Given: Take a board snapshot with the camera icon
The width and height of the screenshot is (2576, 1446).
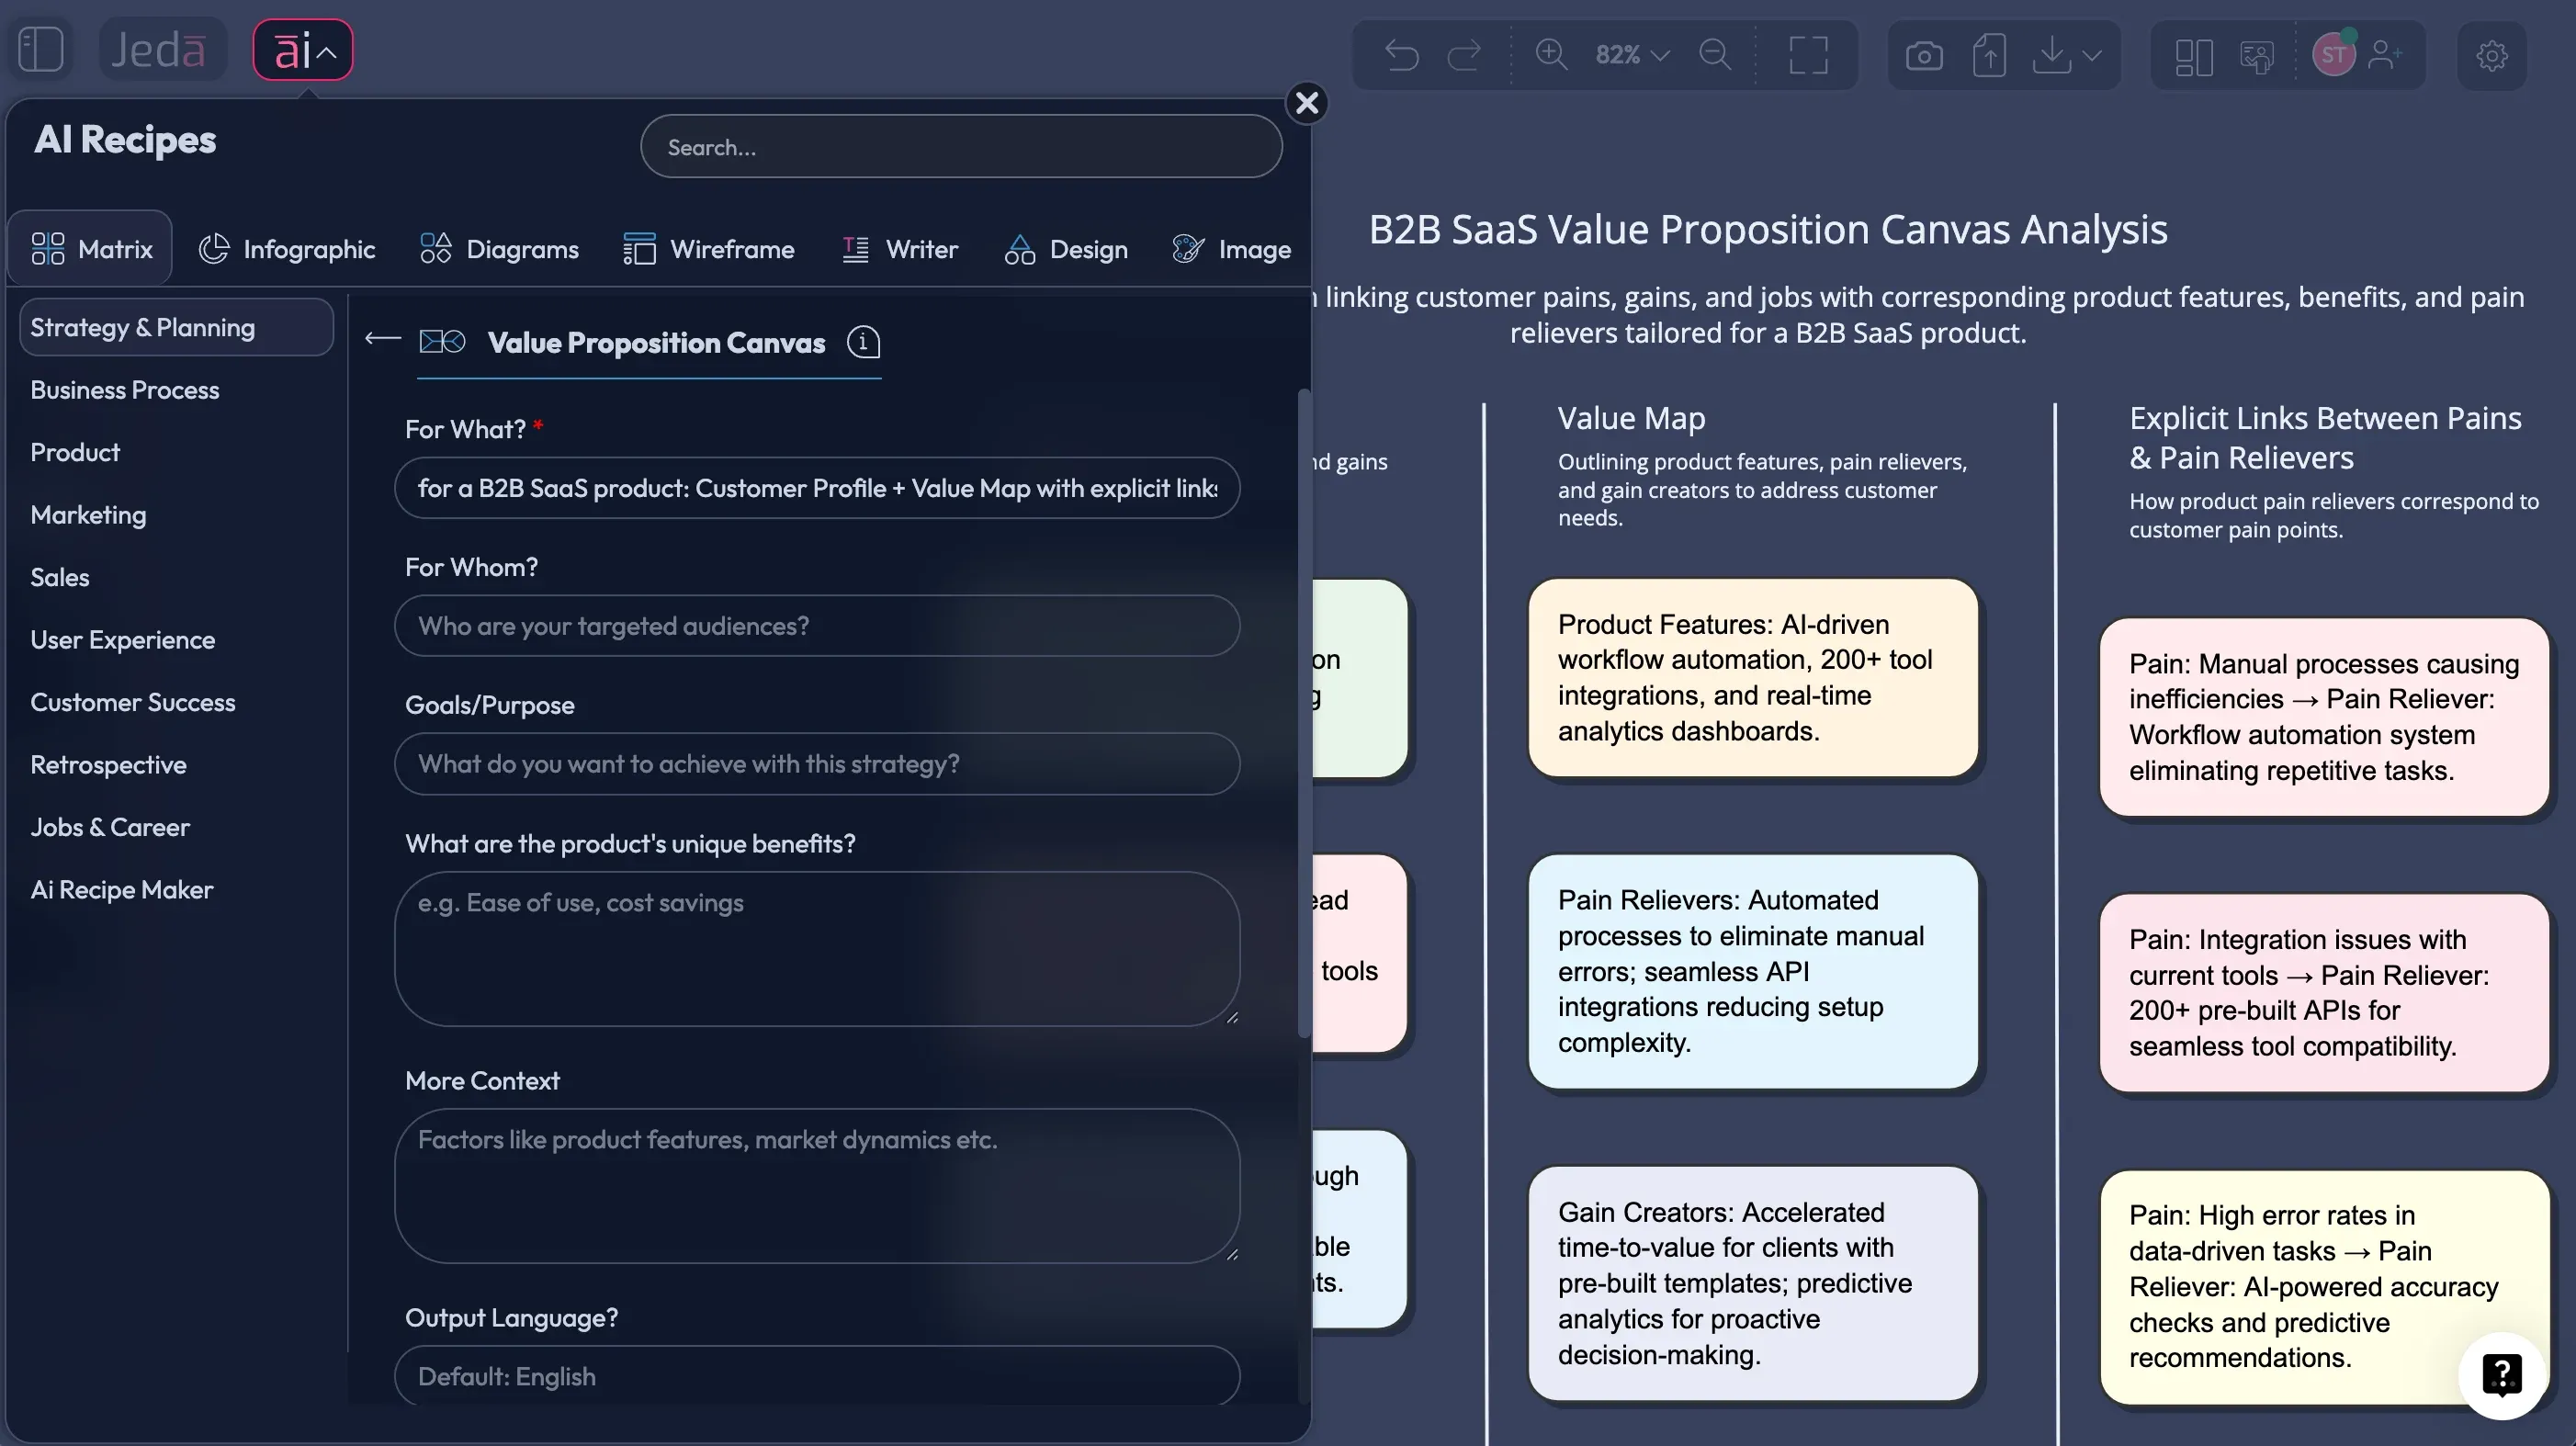Looking at the screenshot, I should click(1923, 55).
